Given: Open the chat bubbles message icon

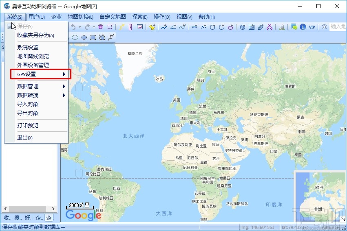Looking at the screenshot, I should click(294, 27).
